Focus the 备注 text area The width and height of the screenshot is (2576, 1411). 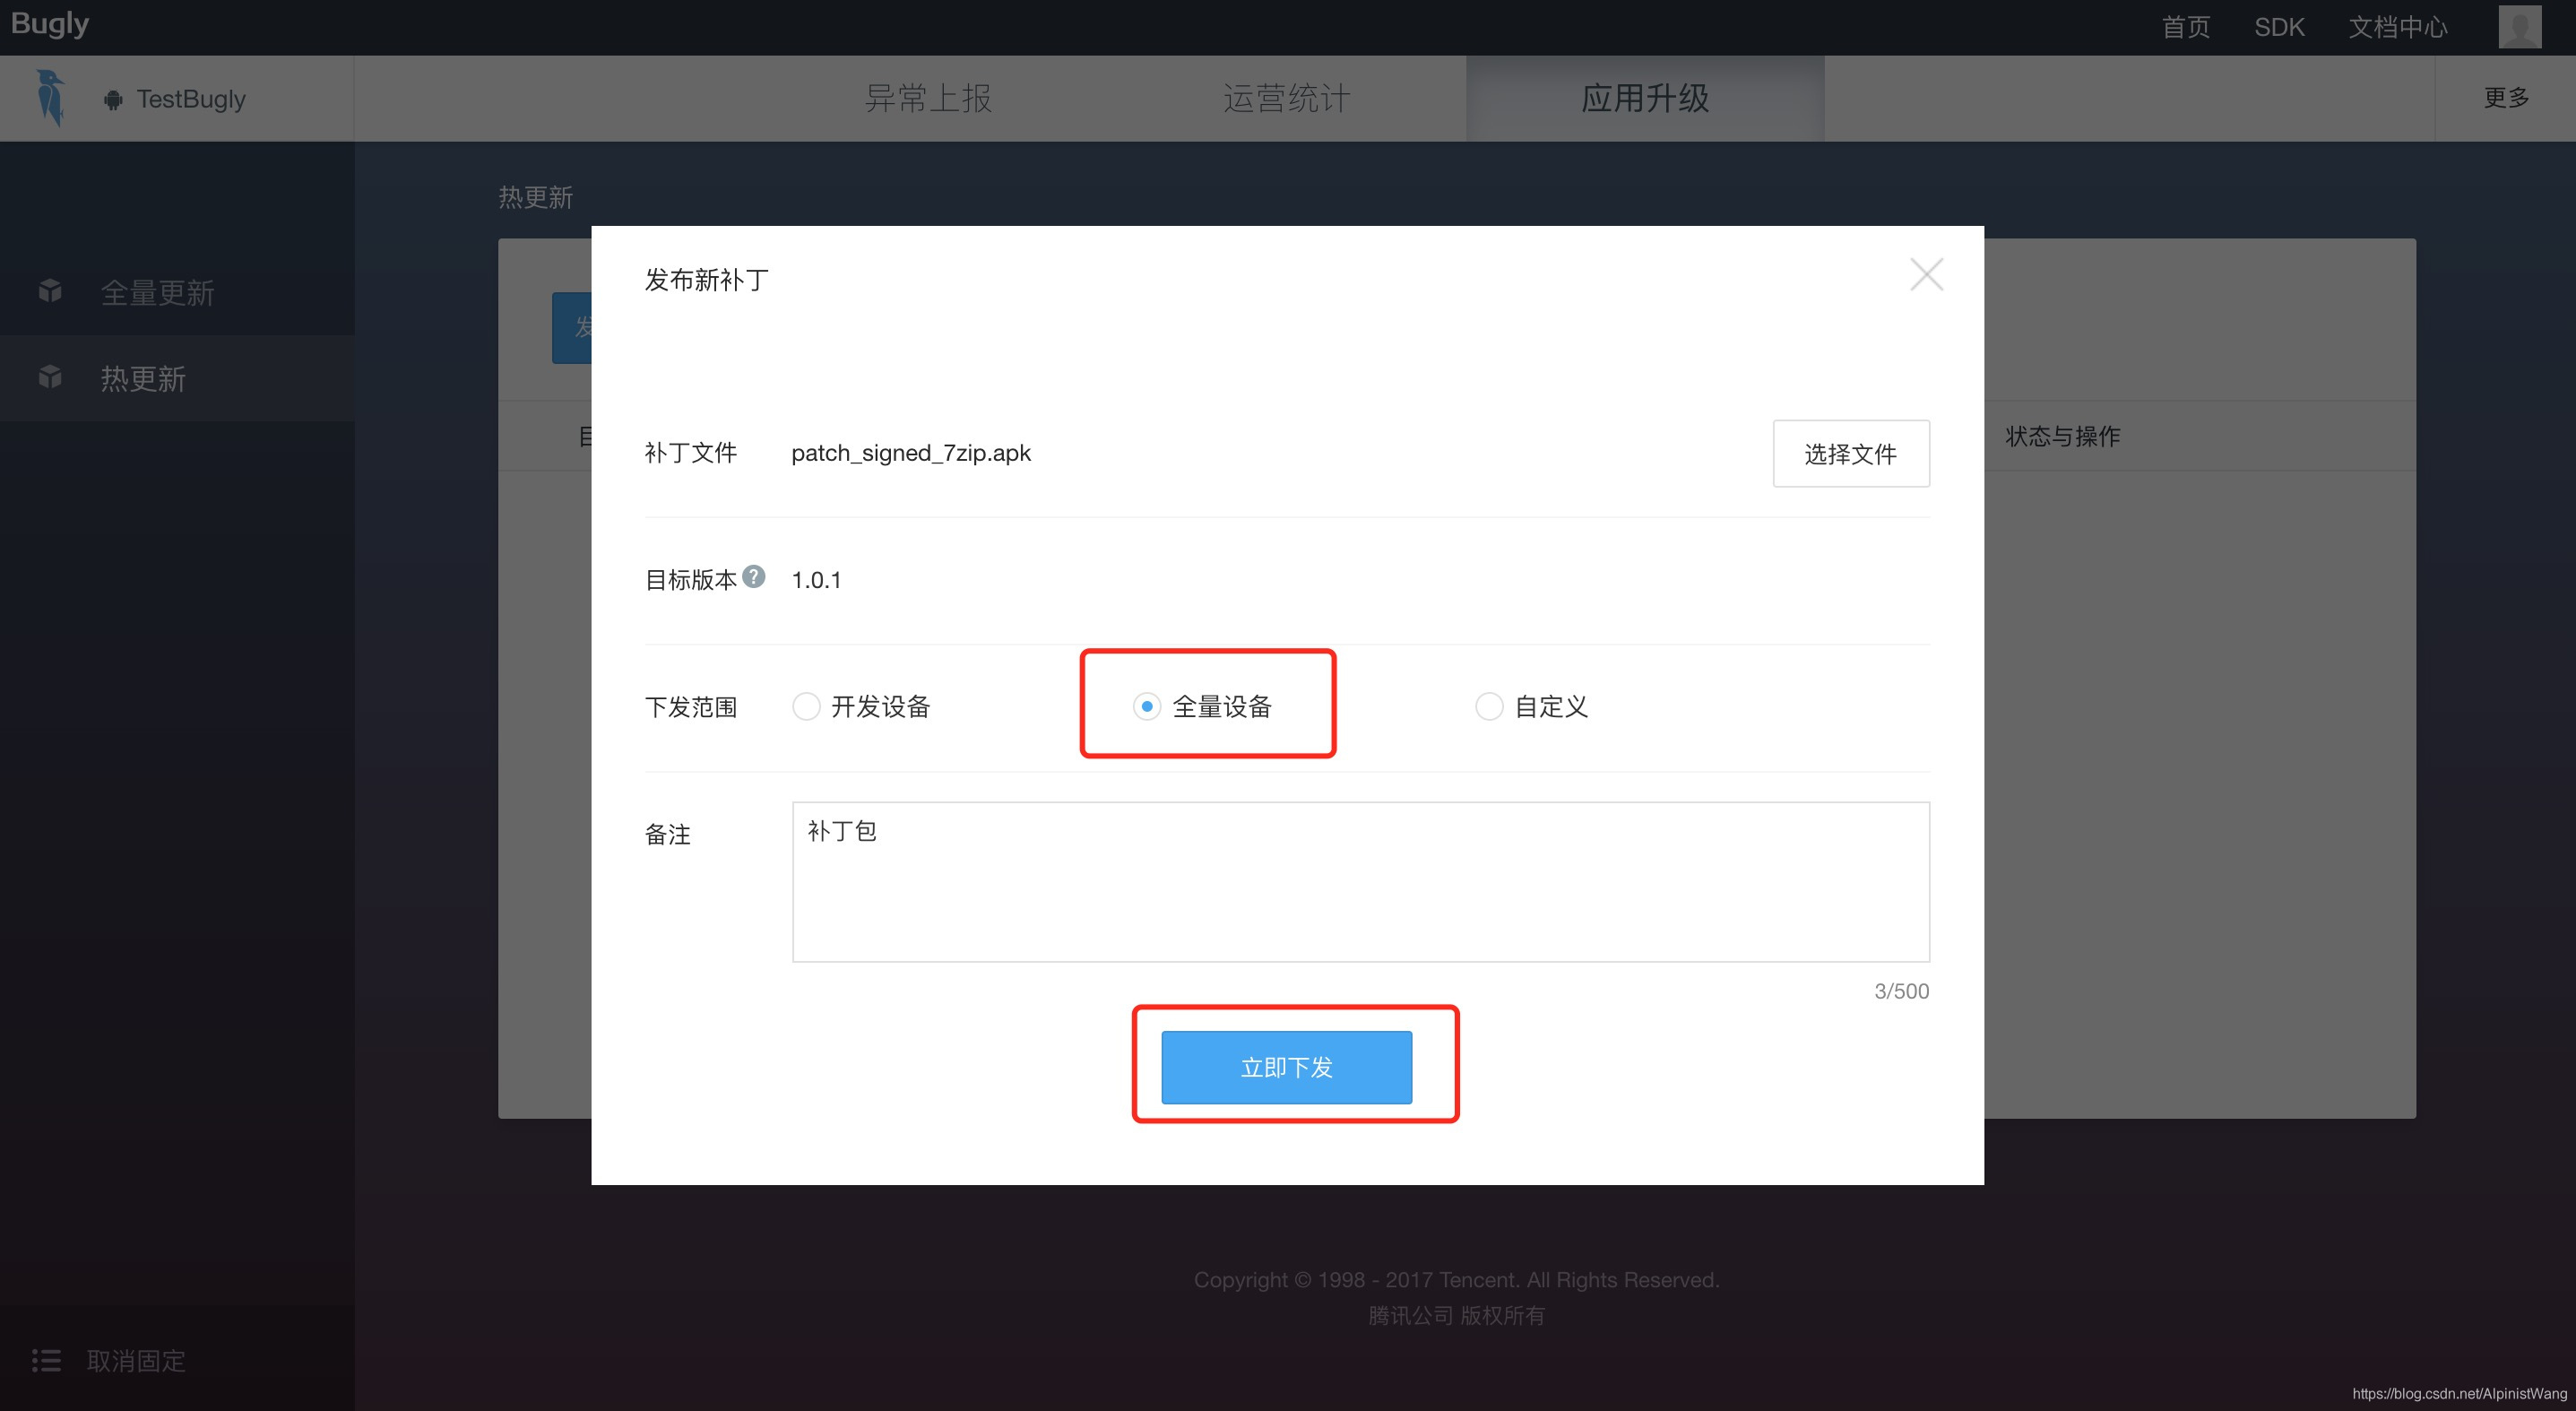click(1360, 881)
